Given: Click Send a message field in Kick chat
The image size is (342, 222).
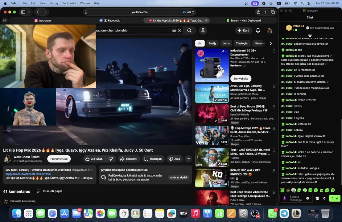Looking at the screenshot, I should (x=296, y=198).
